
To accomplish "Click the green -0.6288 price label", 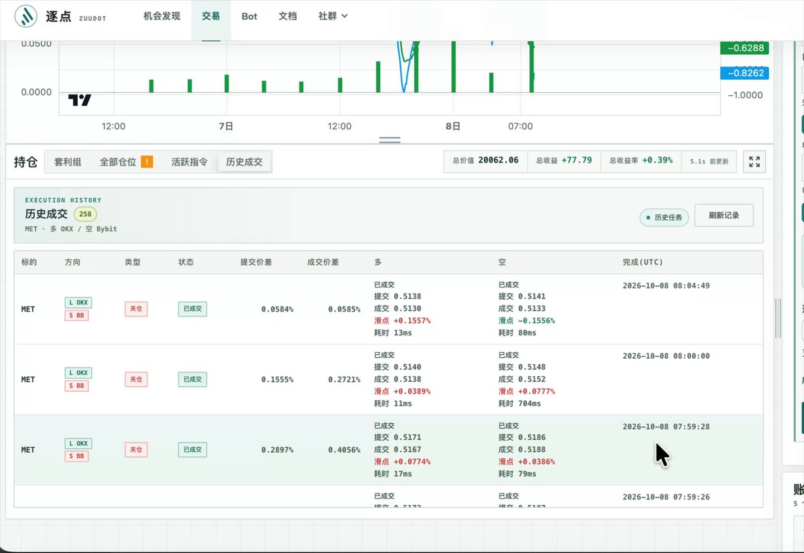I will pyautogui.click(x=744, y=48).
